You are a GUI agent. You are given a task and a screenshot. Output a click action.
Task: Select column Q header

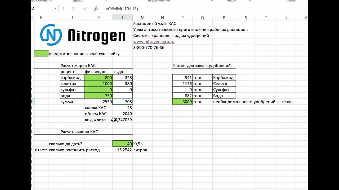click(x=203, y=18)
